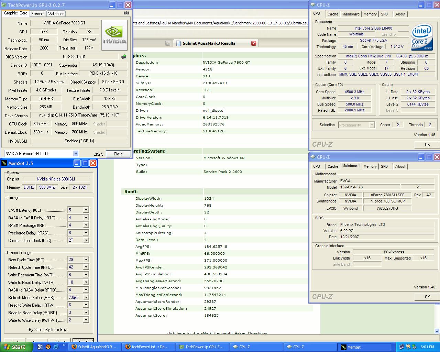Open the Read to Write Delay dropdown
The height and width of the screenshot is (352, 440).
tap(86, 305)
